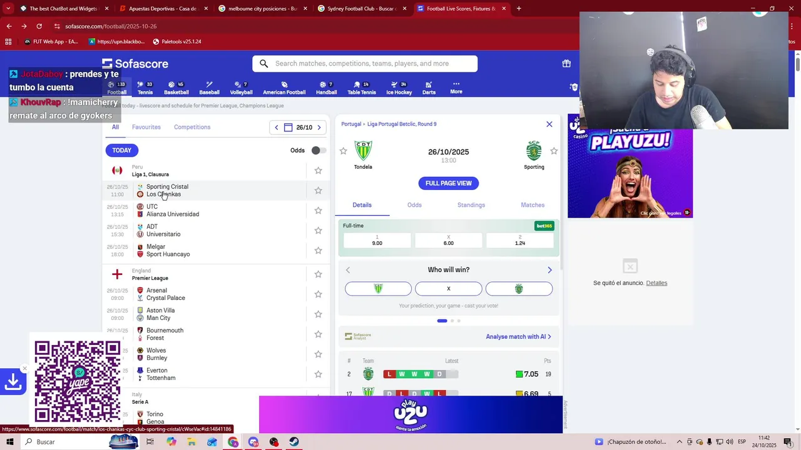This screenshot has height=450, width=801.
Task: Select the Ice Hockey sport icon
Action: pyautogui.click(x=399, y=88)
